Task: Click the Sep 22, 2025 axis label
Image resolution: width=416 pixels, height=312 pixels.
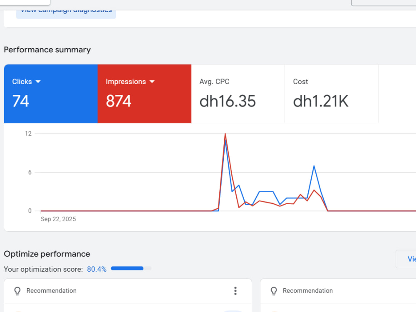Action: (58, 219)
